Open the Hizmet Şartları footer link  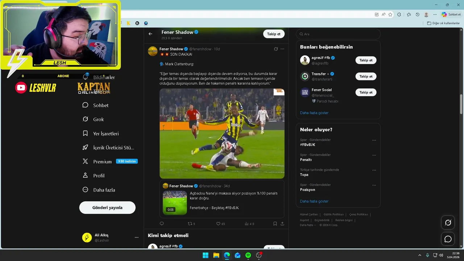click(x=309, y=214)
